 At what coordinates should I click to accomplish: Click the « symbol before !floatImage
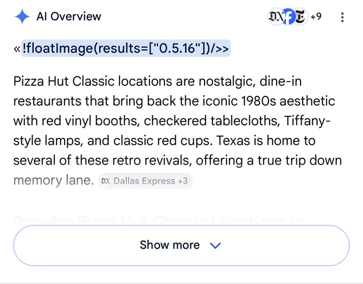coord(17,49)
